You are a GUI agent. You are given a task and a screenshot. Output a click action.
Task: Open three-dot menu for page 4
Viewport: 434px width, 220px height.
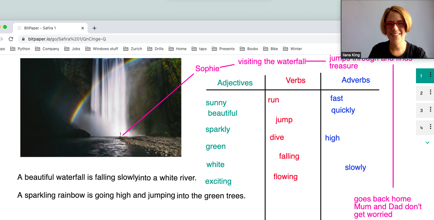pos(430,127)
